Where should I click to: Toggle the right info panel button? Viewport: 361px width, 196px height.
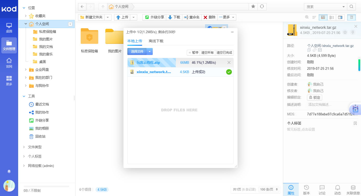(351, 17)
